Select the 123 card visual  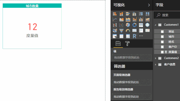coord(134,30)
